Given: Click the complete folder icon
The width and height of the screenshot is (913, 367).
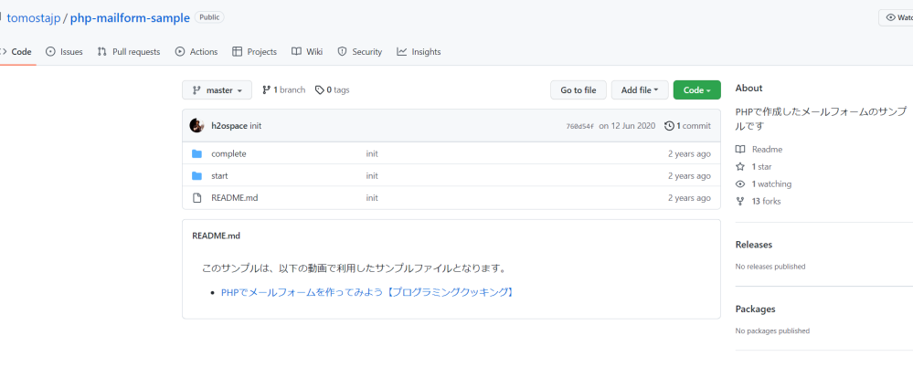Looking at the screenshot, I should [x=196, y=154].
